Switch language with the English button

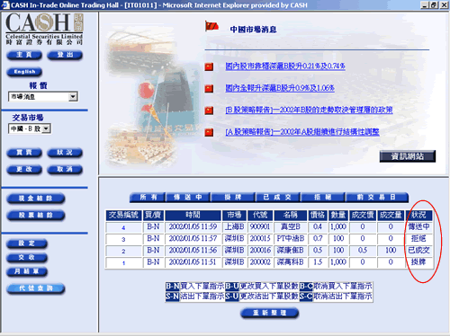click(x=24, y=72)
